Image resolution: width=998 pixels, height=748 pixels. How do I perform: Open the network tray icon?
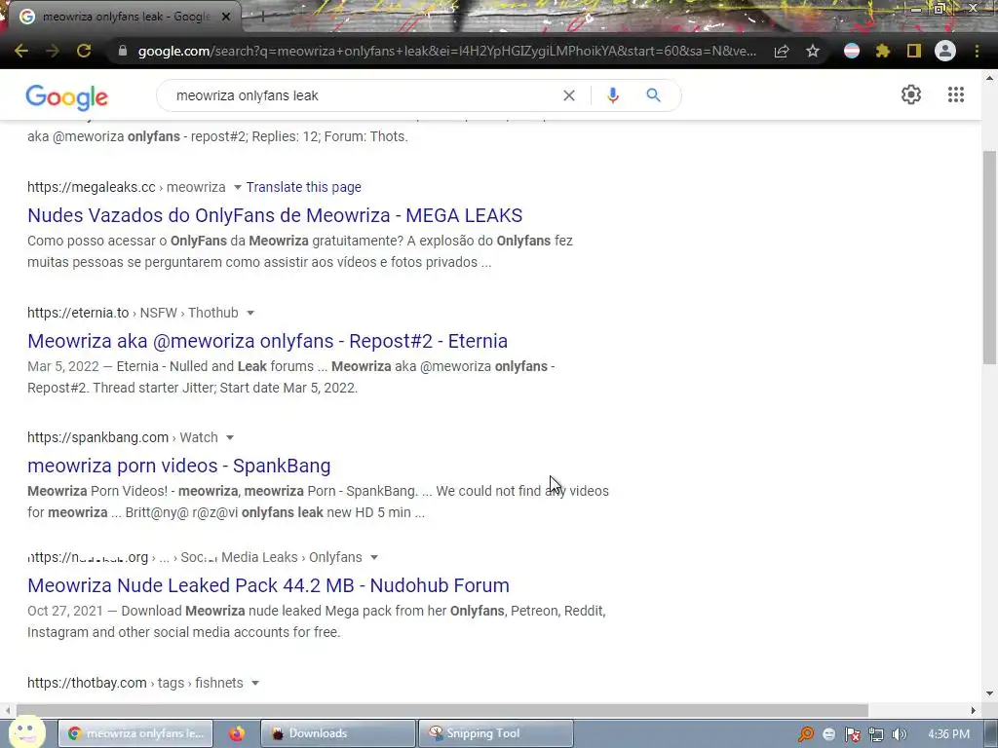click(x=876, y=734)
